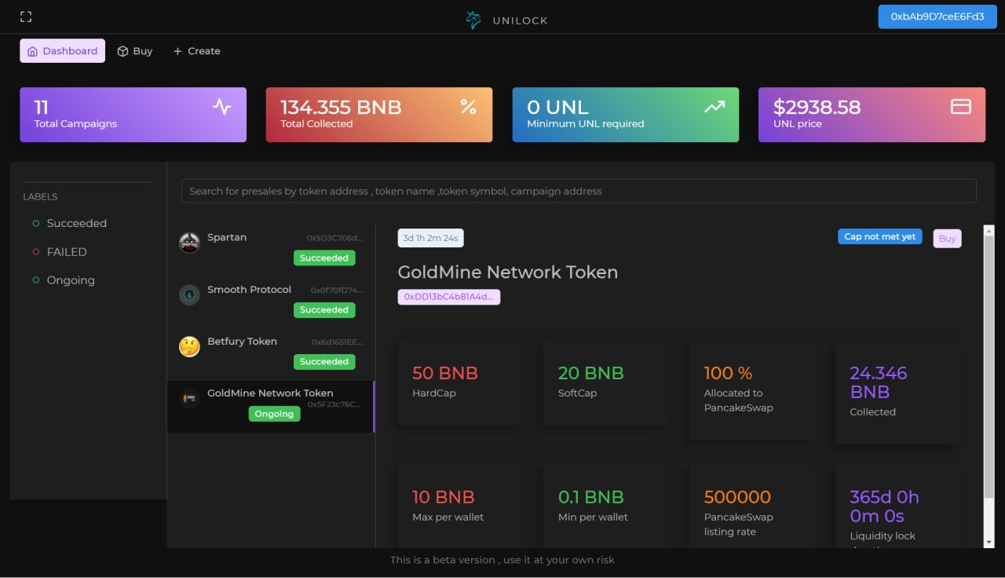Click the activity pulse icon on Total Campaigns
The width and height of the screenshot is (1005, 578).
pos(221,107)
